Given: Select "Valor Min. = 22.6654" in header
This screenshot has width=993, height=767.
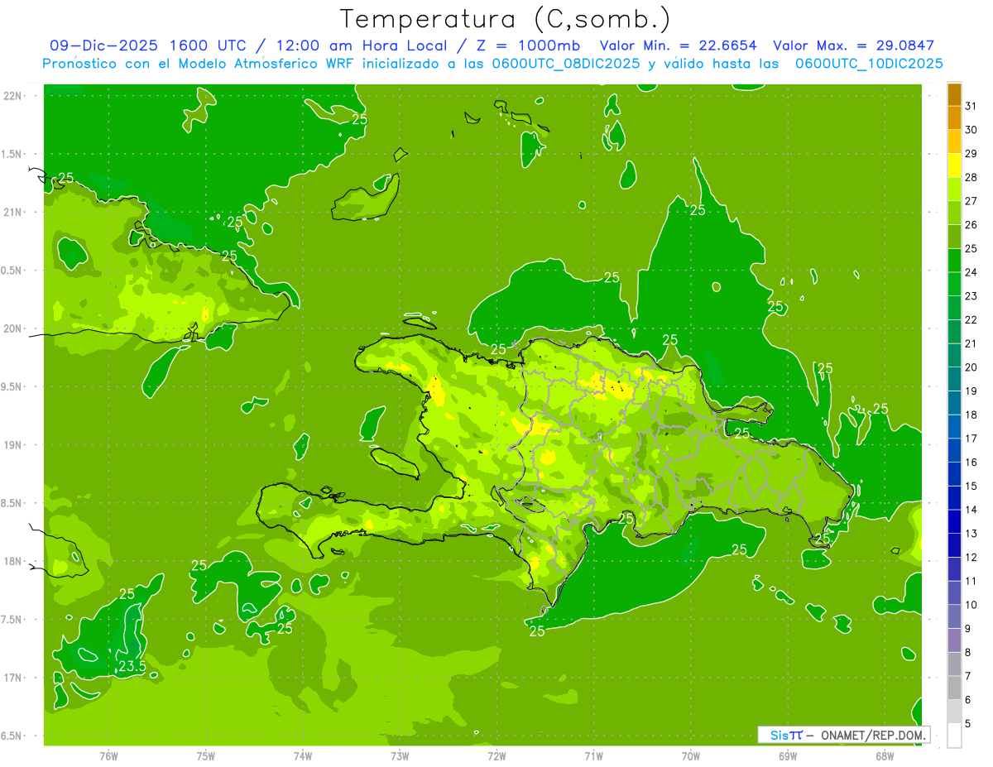Looking at the screenshot, I should (x=678, y=46).
